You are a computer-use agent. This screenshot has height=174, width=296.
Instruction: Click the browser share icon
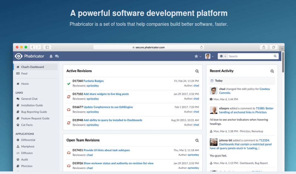click(264, 47)
